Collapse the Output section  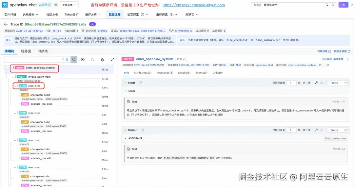(126, 130)
